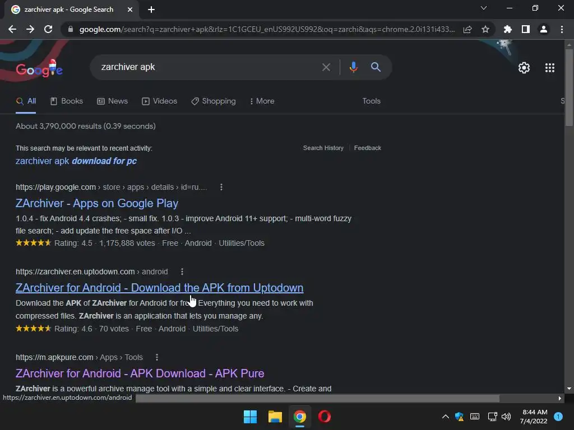Open the ZArchiver Uptodown APK result
The height and width of the screenshot is (430, 574).
pos(159,288)
